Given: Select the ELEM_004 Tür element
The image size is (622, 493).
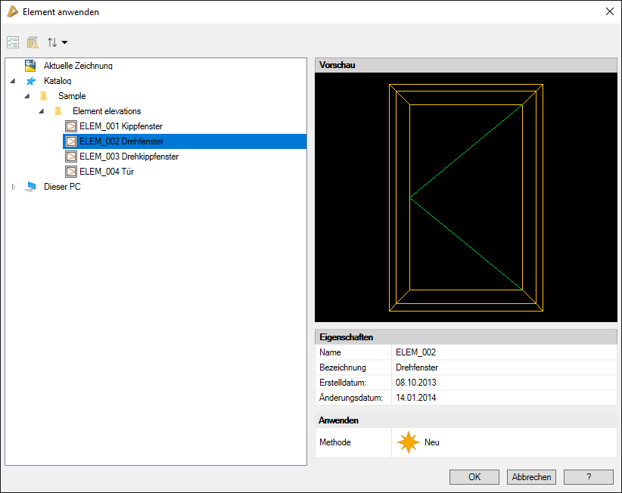Looking at the screenshot, I should [107, 172].
